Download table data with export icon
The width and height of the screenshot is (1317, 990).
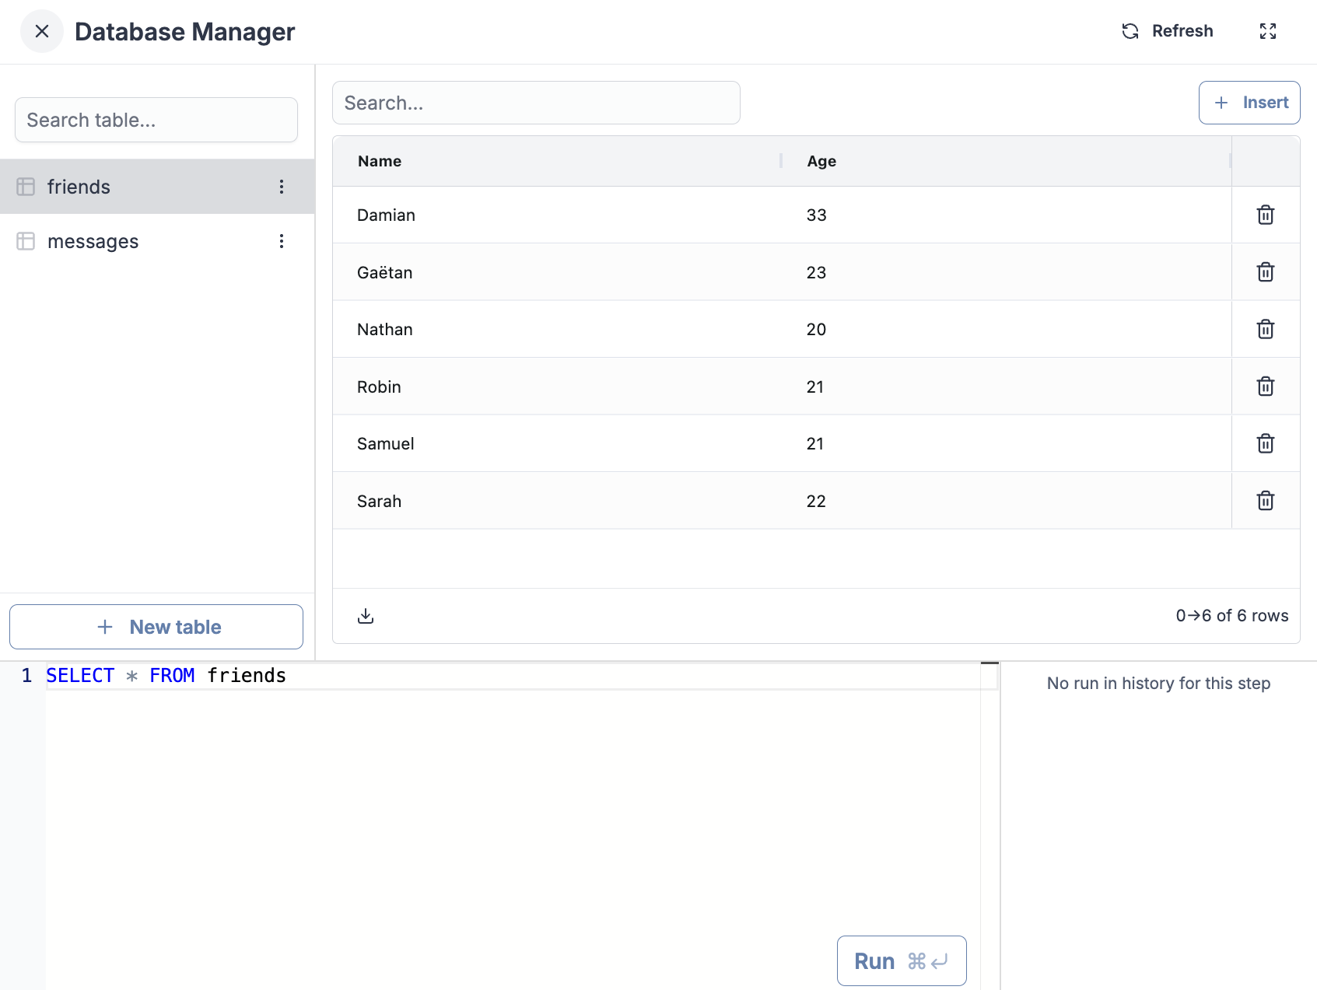click(x=366, y=616)
